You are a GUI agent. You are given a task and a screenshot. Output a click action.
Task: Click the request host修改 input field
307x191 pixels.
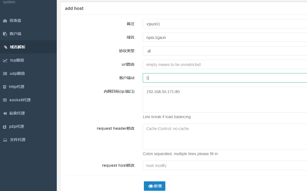coord(225,166)
